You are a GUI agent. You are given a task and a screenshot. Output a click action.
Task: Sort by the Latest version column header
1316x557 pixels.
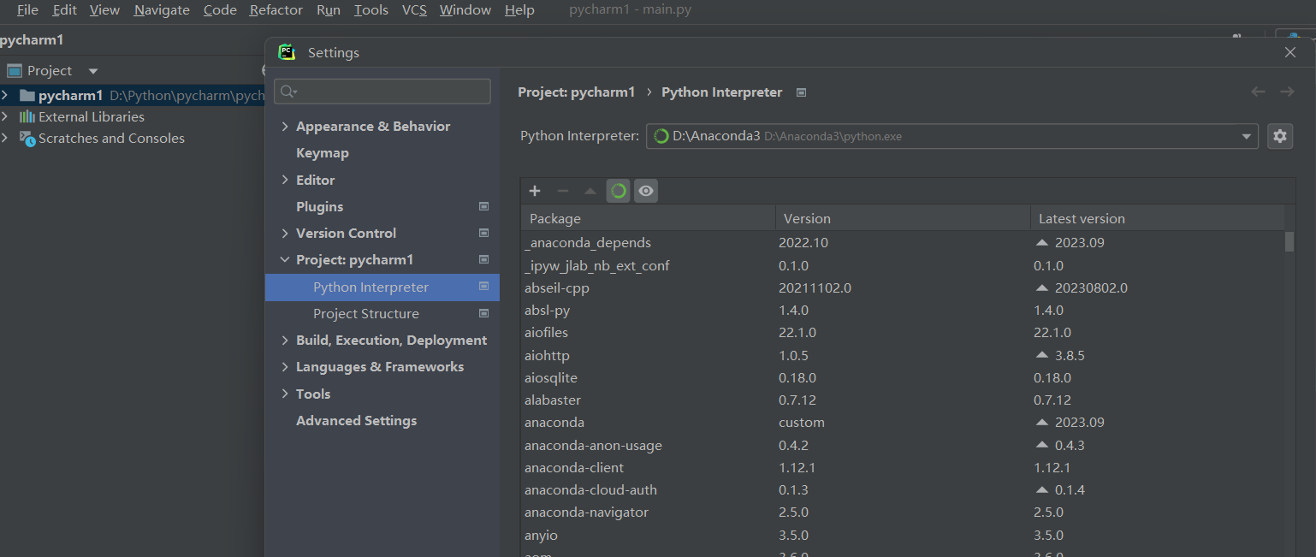coord(1157,218)
